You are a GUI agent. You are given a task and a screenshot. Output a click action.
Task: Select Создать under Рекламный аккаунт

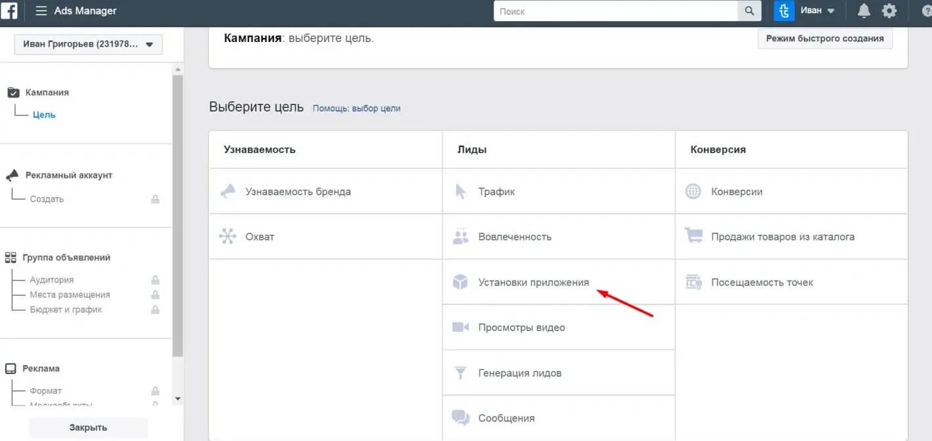click(47, 198)
